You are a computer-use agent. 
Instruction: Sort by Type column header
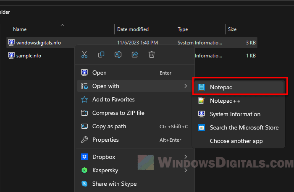click(183, 29)
